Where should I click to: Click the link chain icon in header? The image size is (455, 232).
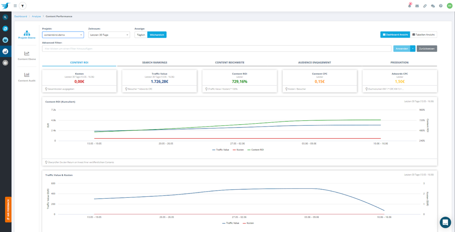[x=425, y=6]
